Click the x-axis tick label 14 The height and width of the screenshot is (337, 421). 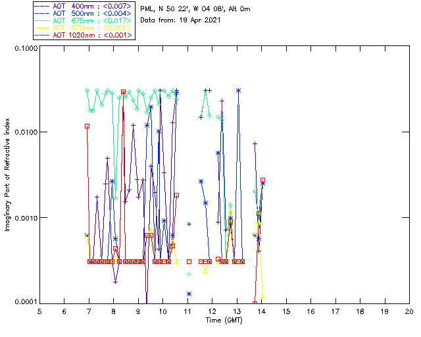(x=262, y=311)
